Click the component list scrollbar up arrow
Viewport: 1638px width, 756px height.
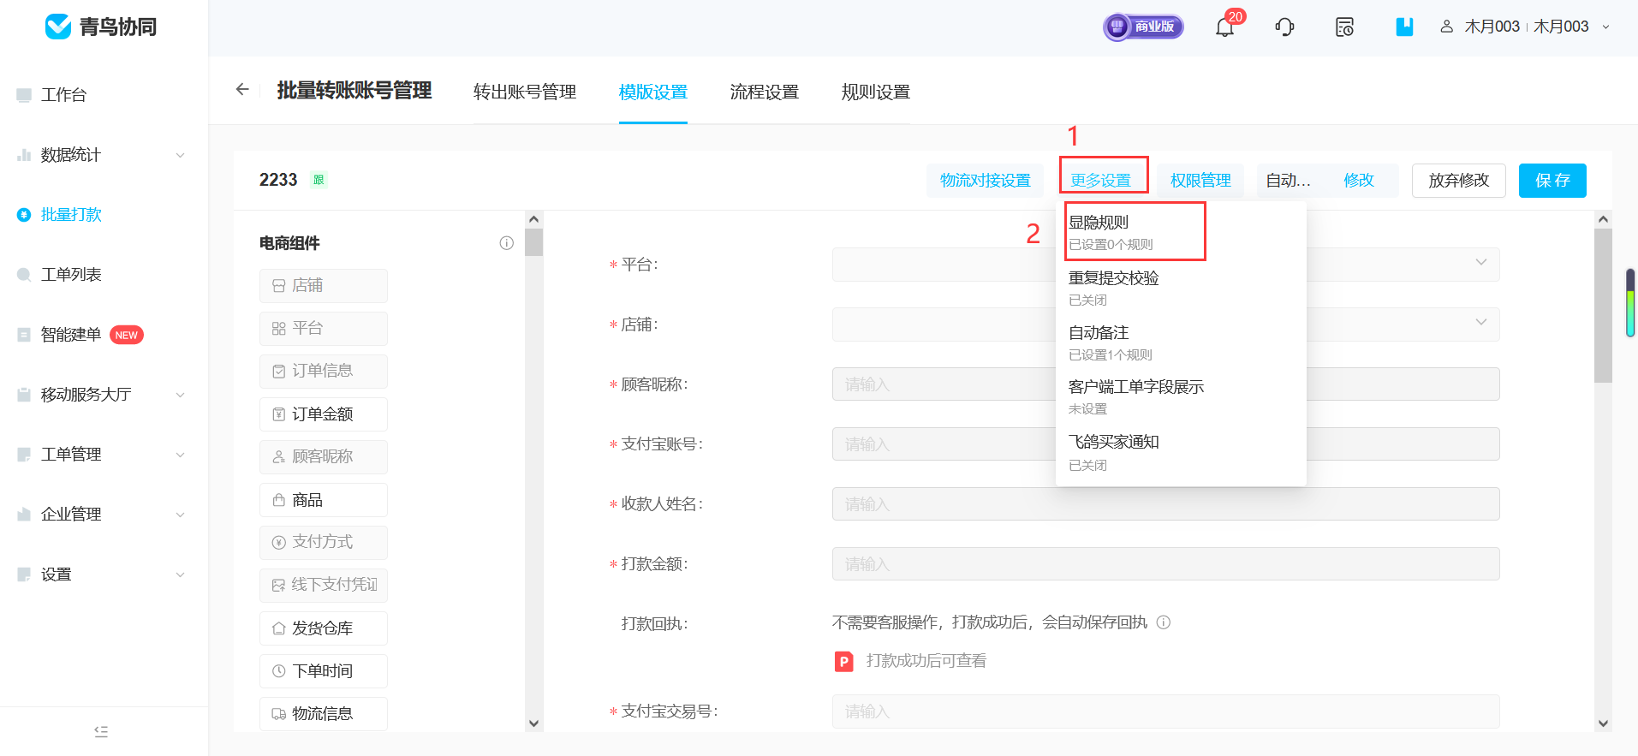(533, 219)
